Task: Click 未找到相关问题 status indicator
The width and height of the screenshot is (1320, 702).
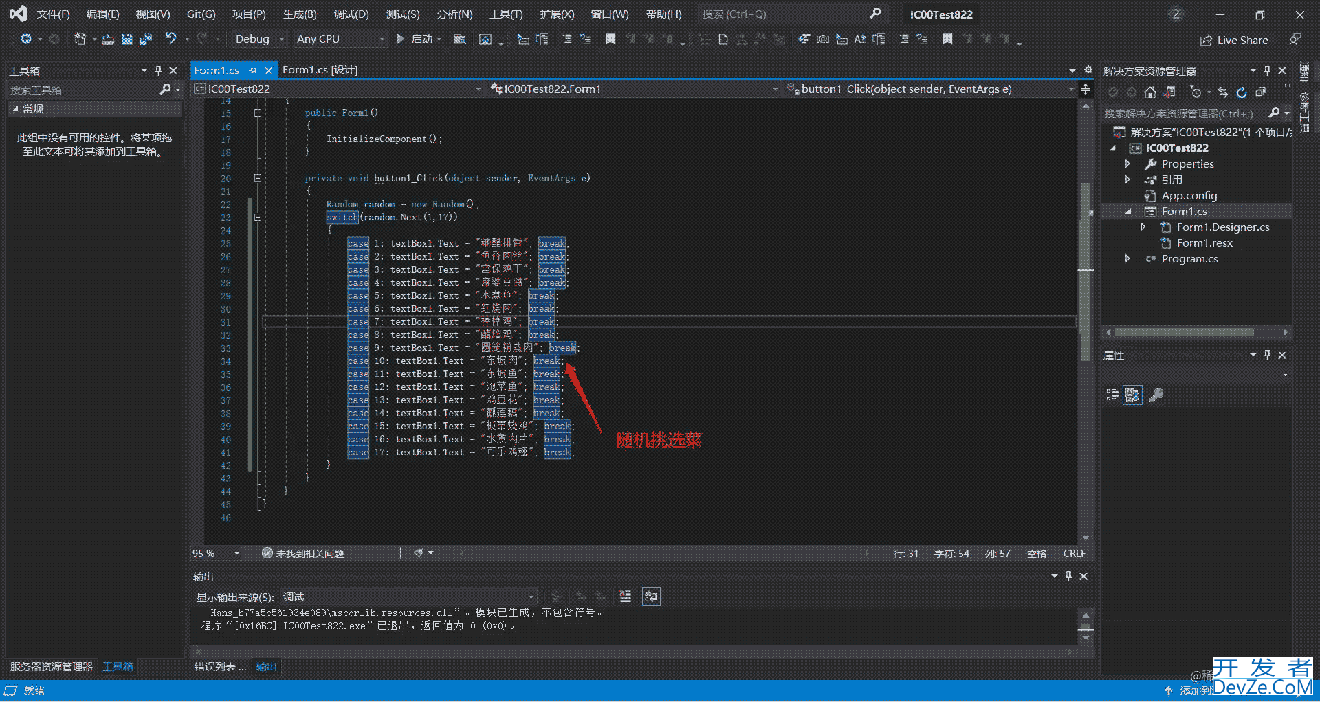Action: [x=302, y=553]
